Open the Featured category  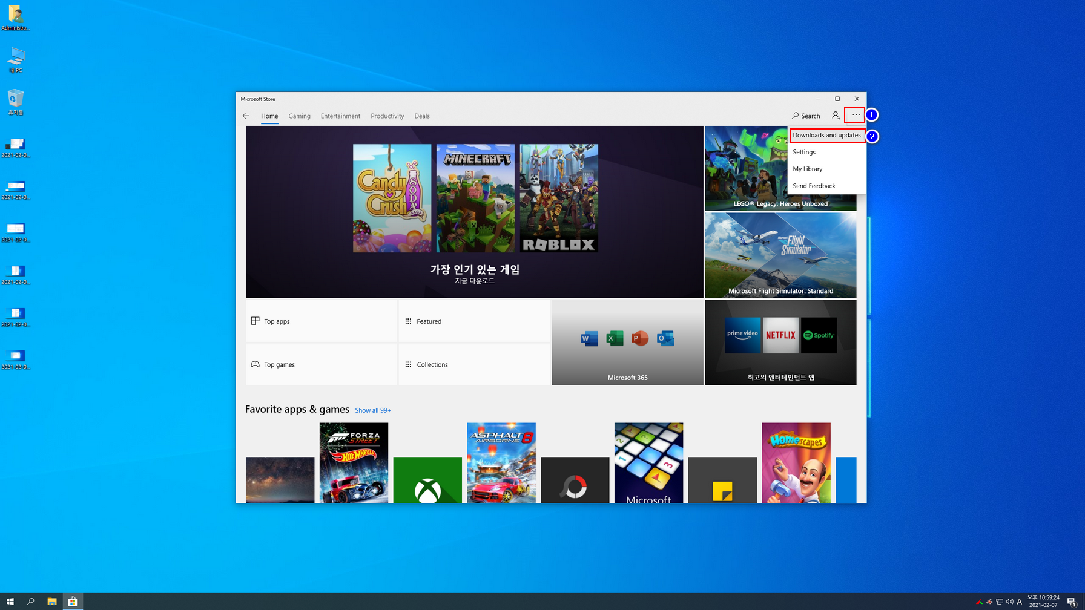474,321
